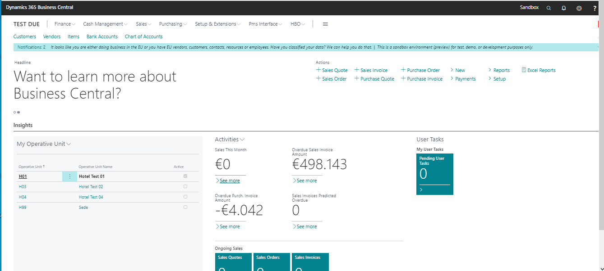Click the Sandbox environment label

(x=529, y=8)
